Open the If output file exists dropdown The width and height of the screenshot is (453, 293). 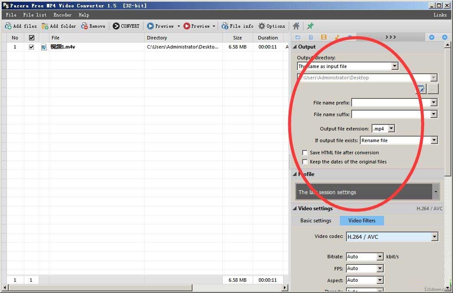pyautogui.click(x=434, y=140)
